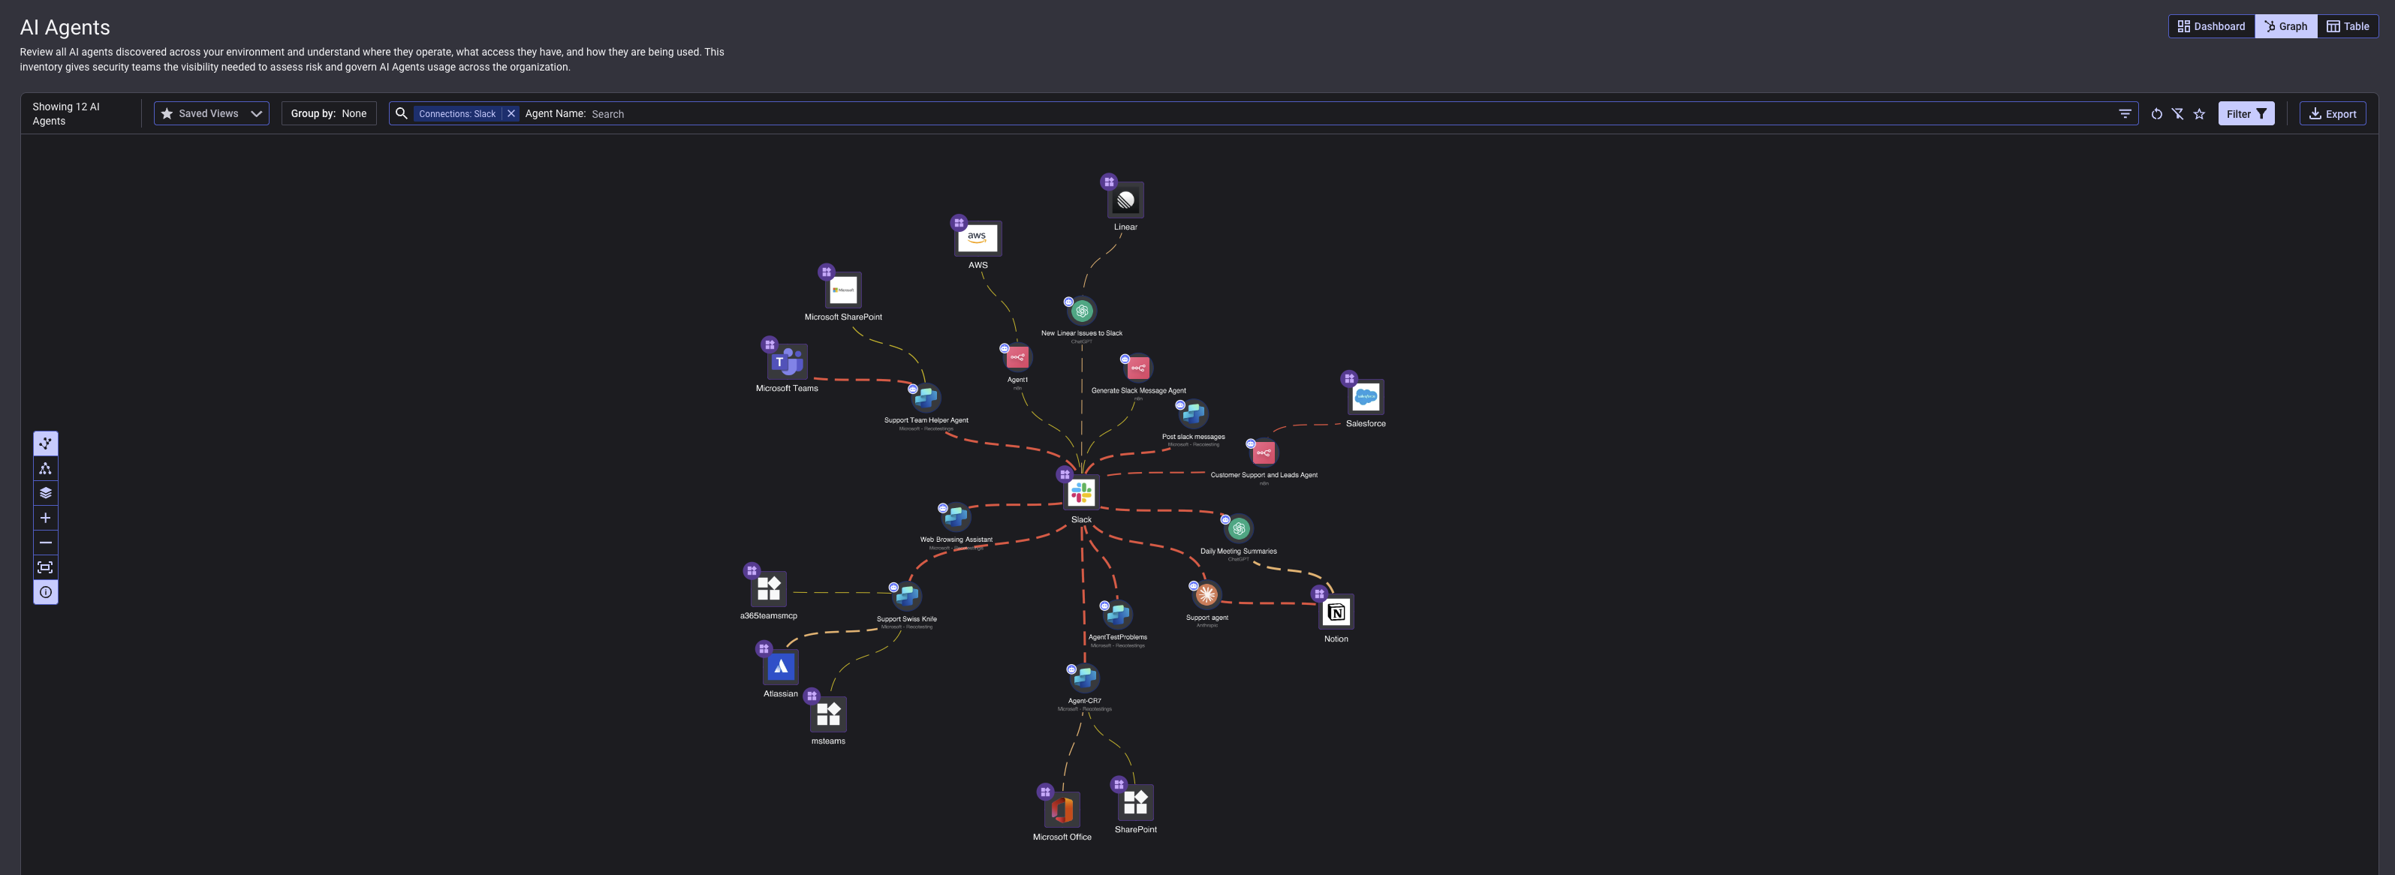
Task: Open the Group by: None selector
Action: pyautogui.click(x=328, y=113)
